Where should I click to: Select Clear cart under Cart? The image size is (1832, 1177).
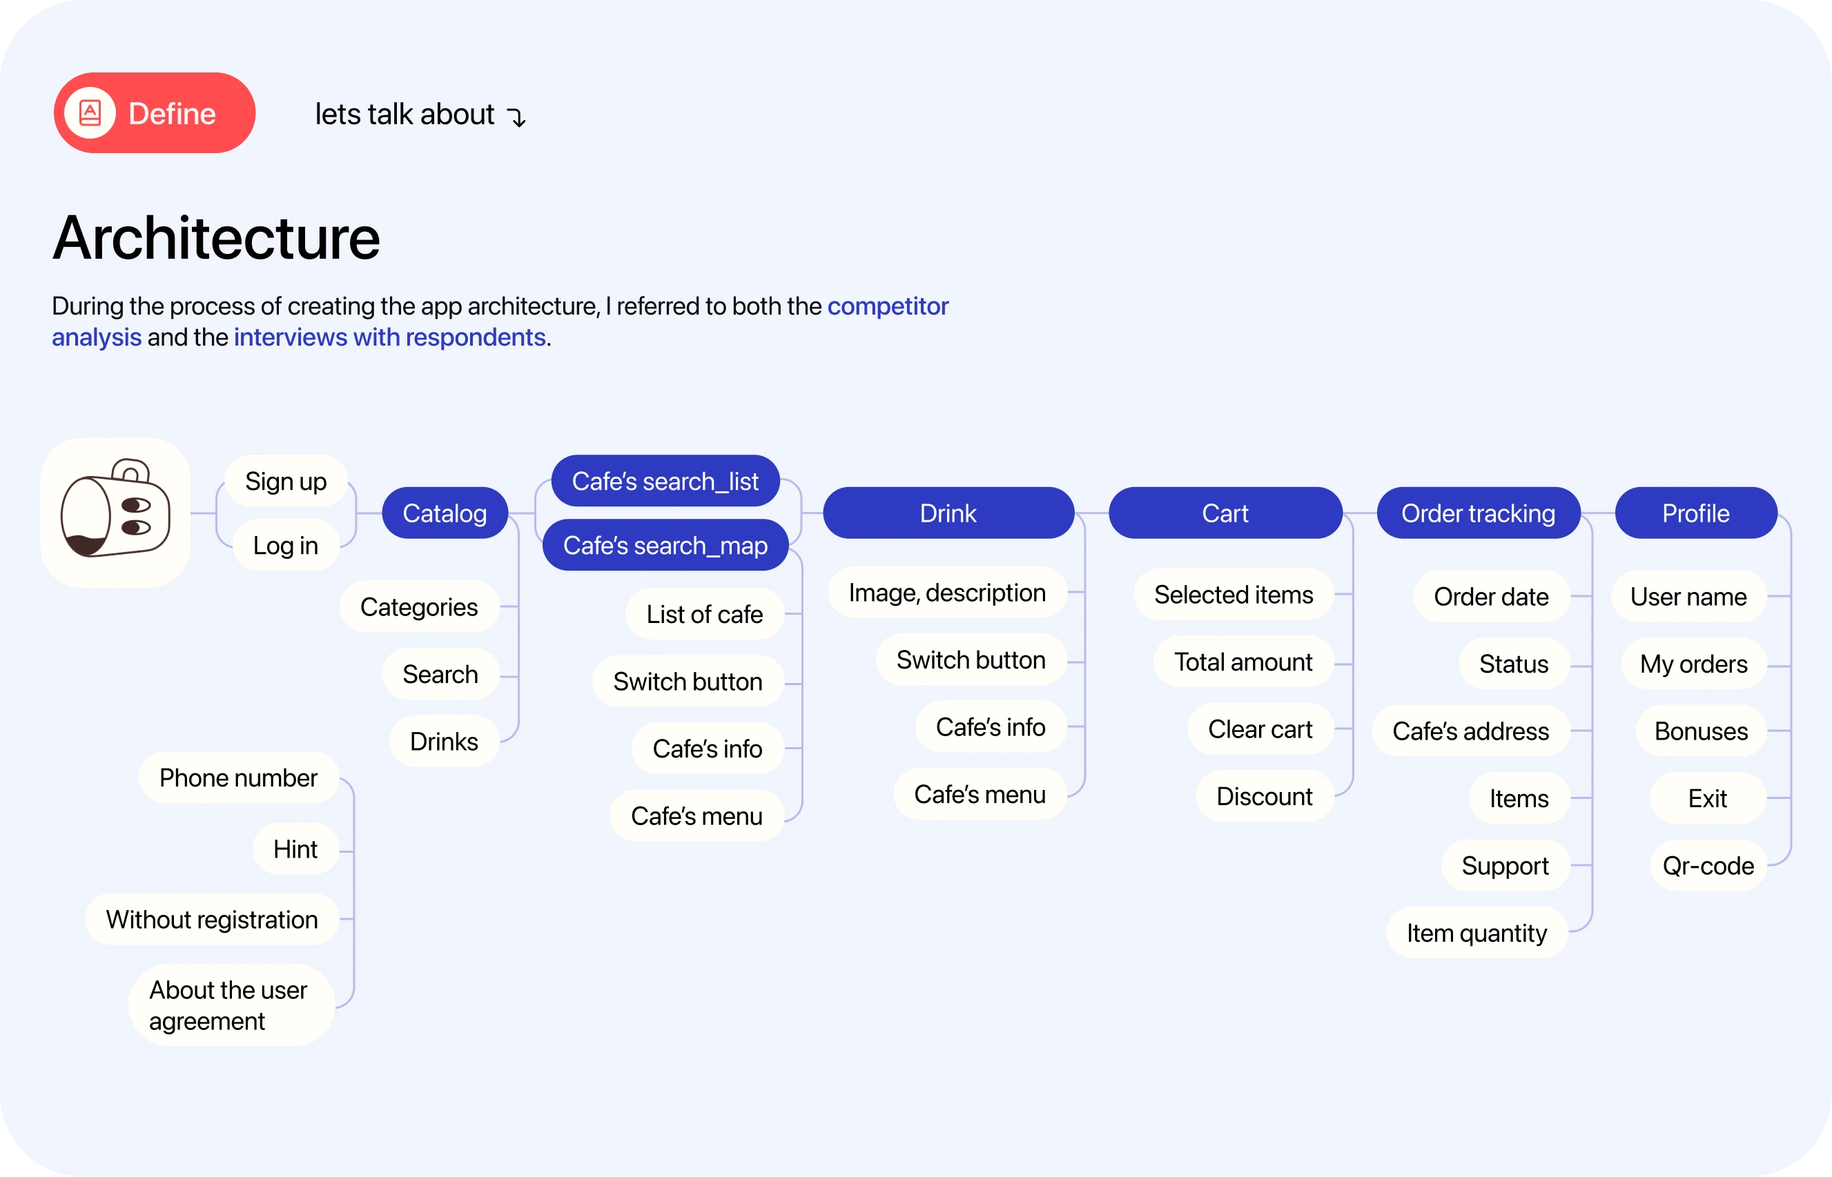pos(1259,729)
